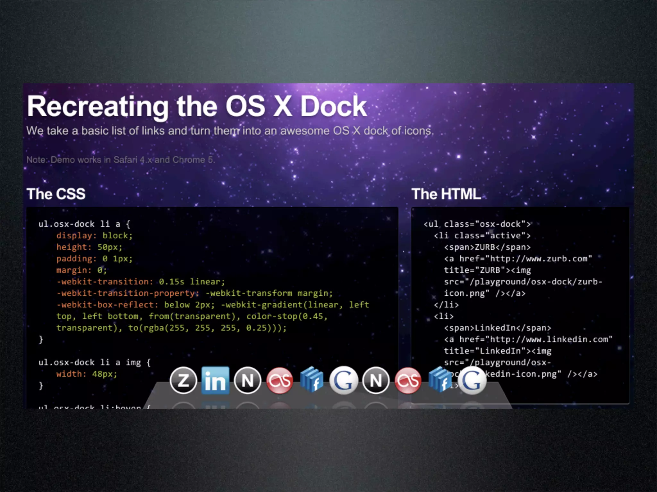Click the '-webkit-transition: 0.15s linear' line

(141, 282)
